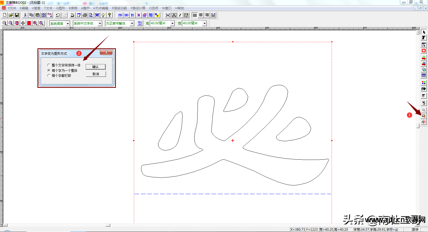Select 整个文字块保持一体 radio option
This screenshot has width=428, height=232.
coord(49,65)
